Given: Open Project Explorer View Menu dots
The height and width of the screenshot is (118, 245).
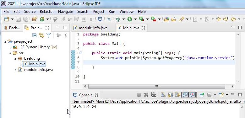Looking at the screenshot, I should (x=66, y=35).
